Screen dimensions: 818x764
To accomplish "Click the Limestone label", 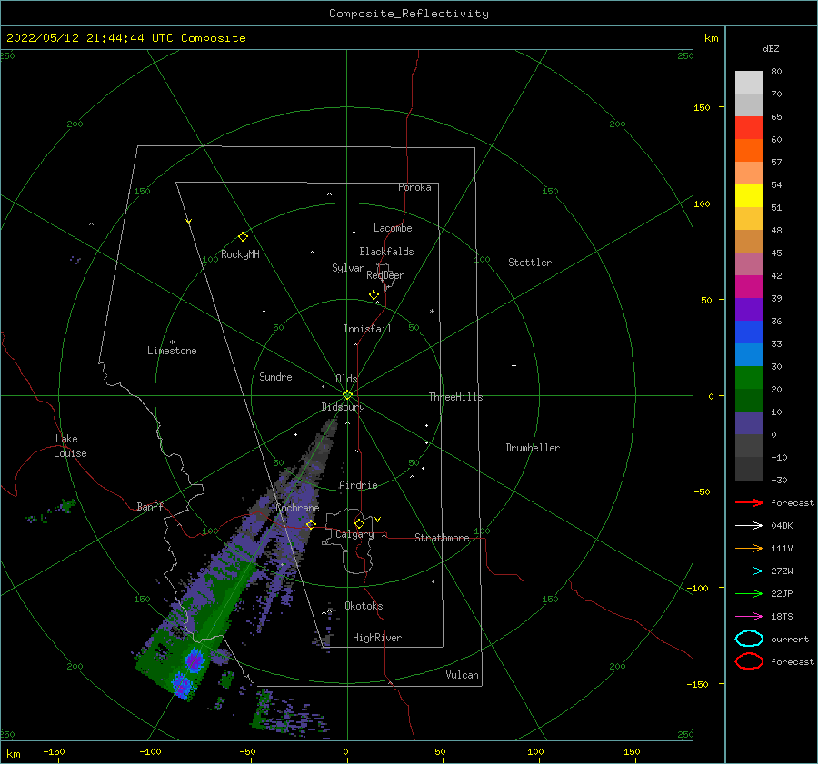I will [172, 351].
